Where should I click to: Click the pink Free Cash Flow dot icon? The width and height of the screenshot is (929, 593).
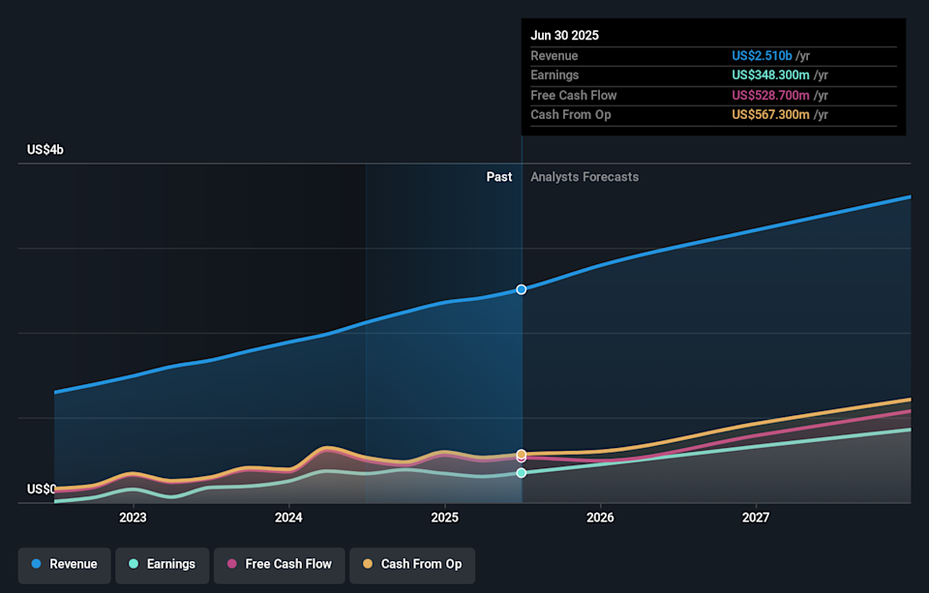pyautogui.click(x=231, y=564)
